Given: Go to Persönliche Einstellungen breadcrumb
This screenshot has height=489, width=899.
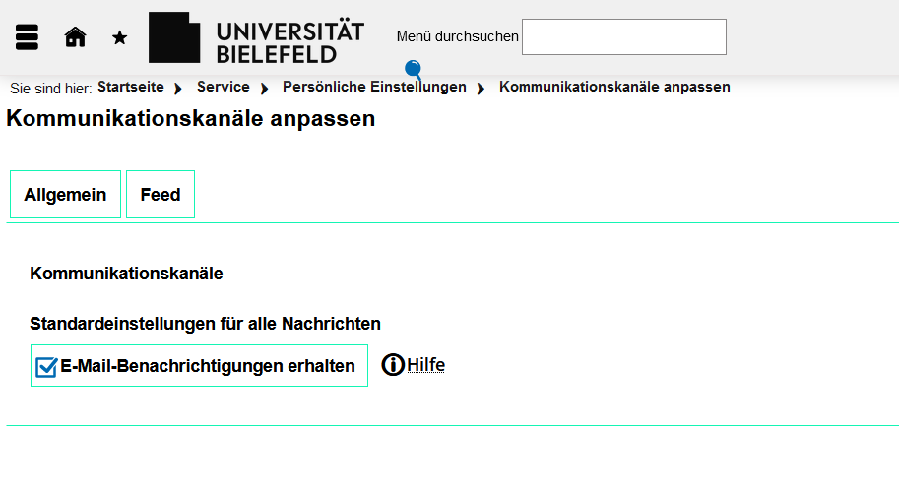Looking at the screenshot, I should [374, 87].
